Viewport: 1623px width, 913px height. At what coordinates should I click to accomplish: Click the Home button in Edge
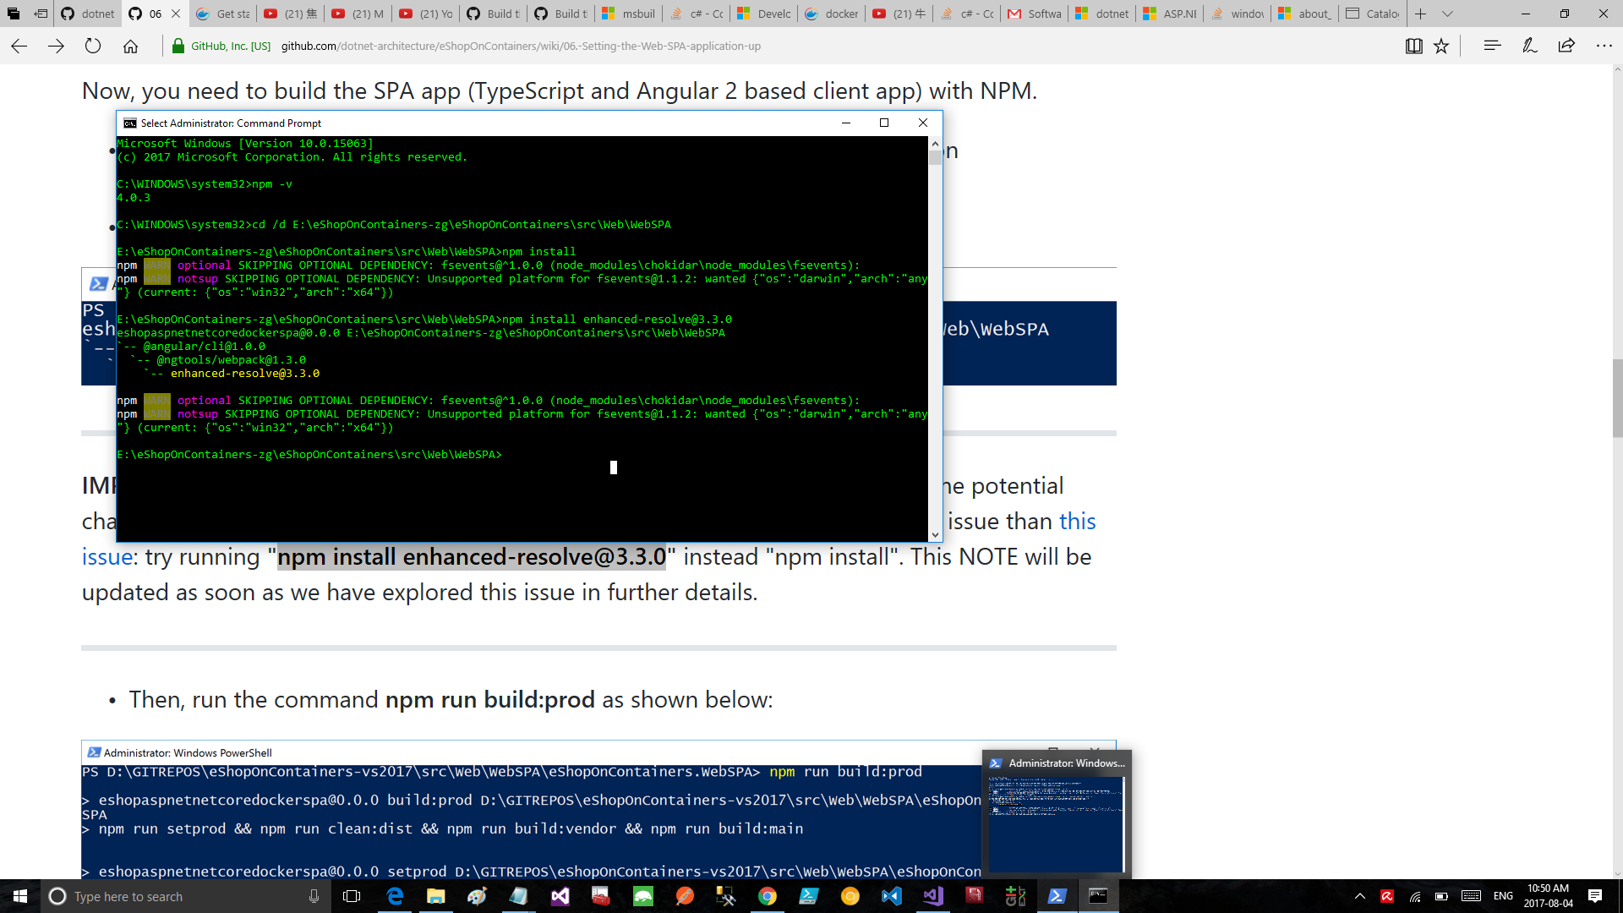coord(131,46)
